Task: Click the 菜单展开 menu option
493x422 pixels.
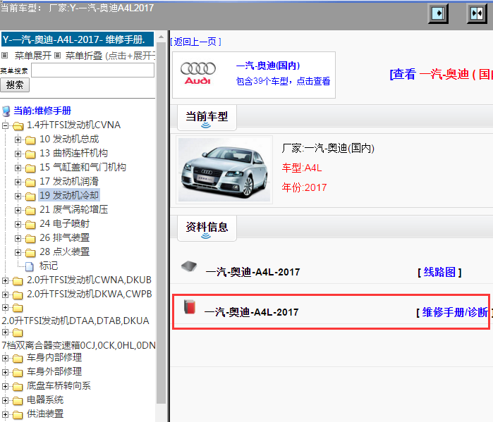Action: pos(32,56)
